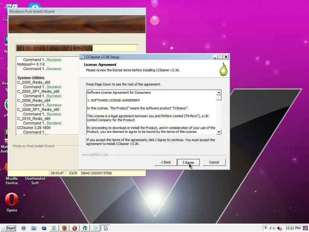309x232 pixels.
Task: Switch to CCleaner setup taskbar button
Action: click(106, 228)
